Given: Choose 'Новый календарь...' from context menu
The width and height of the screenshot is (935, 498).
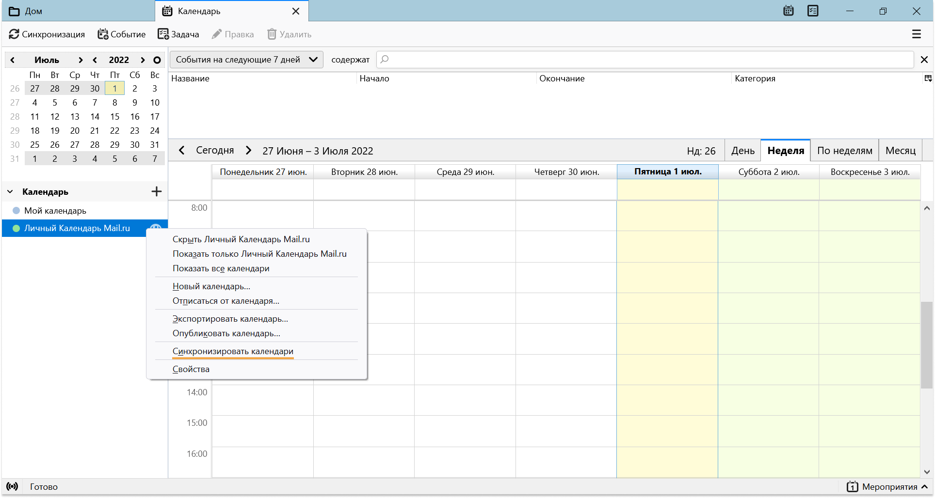Looking at the screenshot, I should pyautogui.click(x=257, y=286).
